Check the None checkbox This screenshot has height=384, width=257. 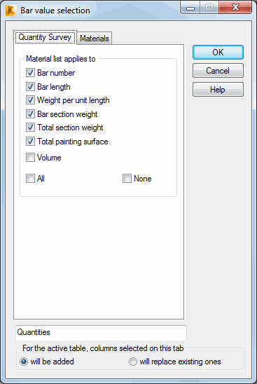(127, 179)
